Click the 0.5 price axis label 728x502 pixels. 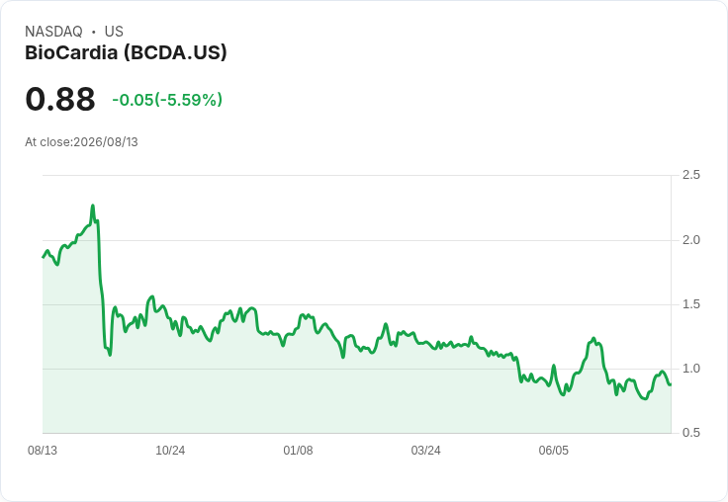690,433
